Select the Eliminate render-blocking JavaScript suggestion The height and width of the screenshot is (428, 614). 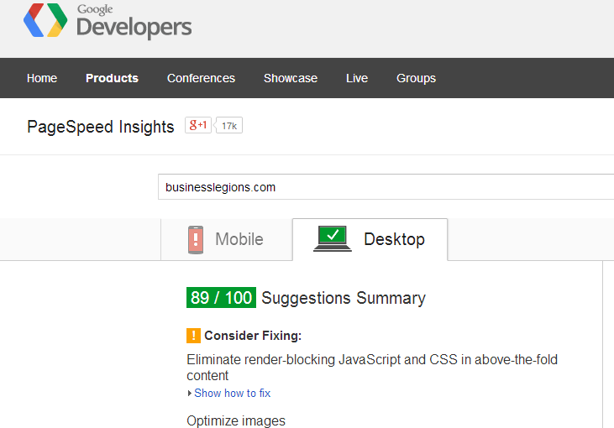tap(371, 368)
